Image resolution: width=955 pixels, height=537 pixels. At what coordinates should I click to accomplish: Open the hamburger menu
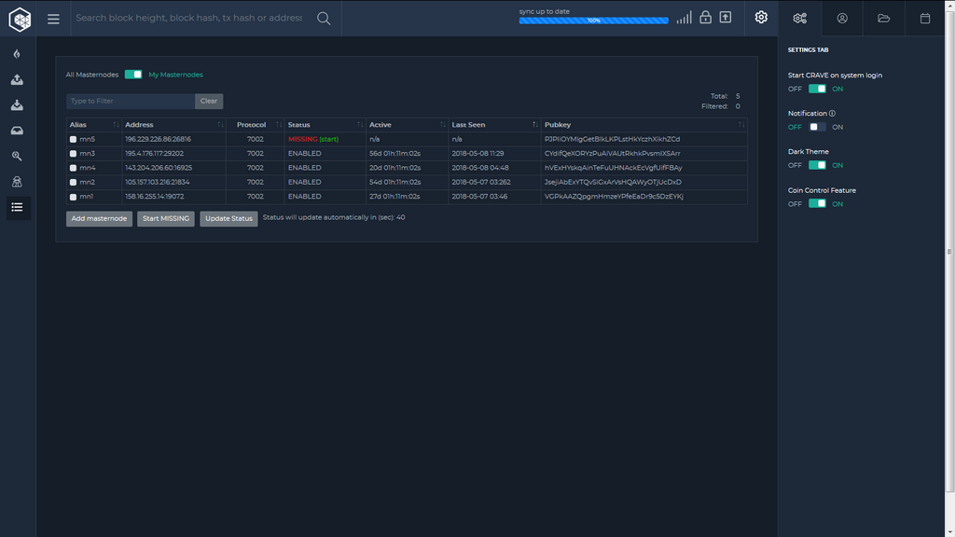[x=53, y=19]
